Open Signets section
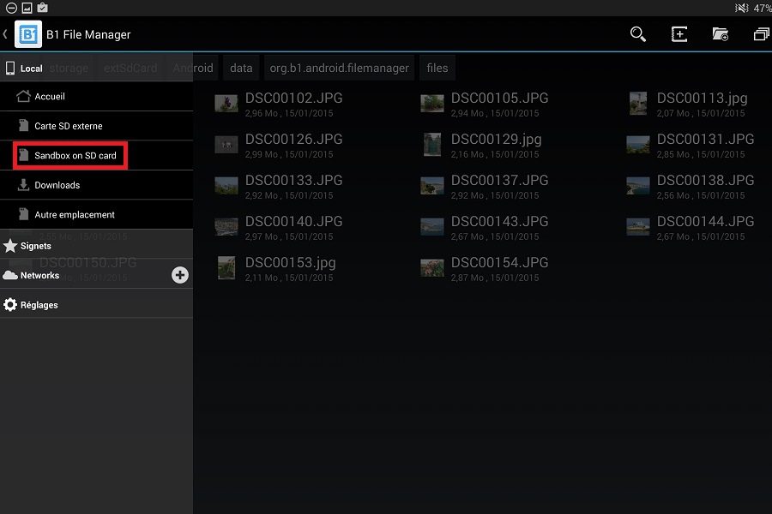 tap(96, 246)
